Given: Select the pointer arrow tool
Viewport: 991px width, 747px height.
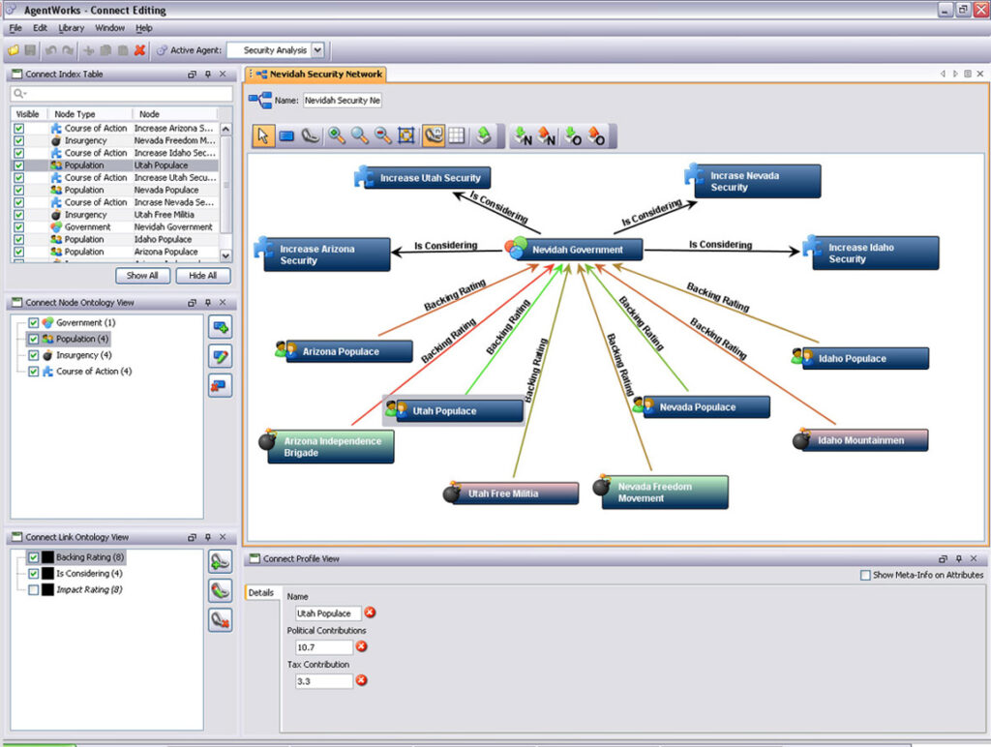Looking at the screenshot, I should pos(263,135).
